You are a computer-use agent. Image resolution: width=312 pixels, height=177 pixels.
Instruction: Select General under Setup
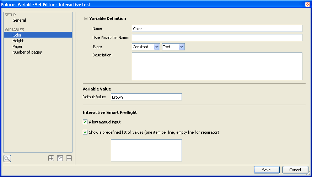pos(19,20)
